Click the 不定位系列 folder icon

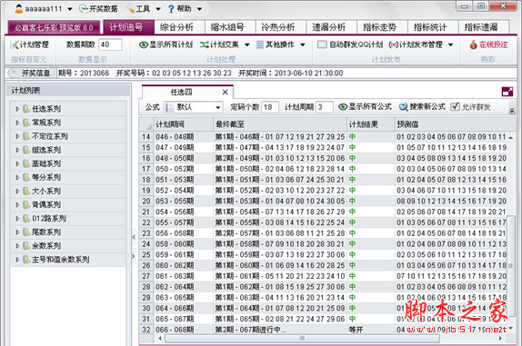(26, 136)
